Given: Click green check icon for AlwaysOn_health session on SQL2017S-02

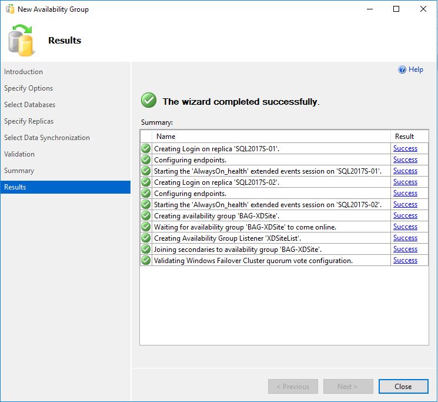Looking at the screenshot, I should click(146, 204).
